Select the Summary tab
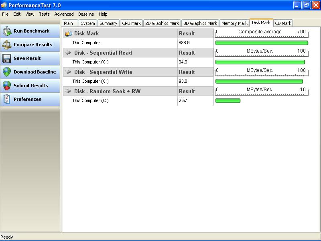This screenshot has width=321, height=241. (108, 23)
